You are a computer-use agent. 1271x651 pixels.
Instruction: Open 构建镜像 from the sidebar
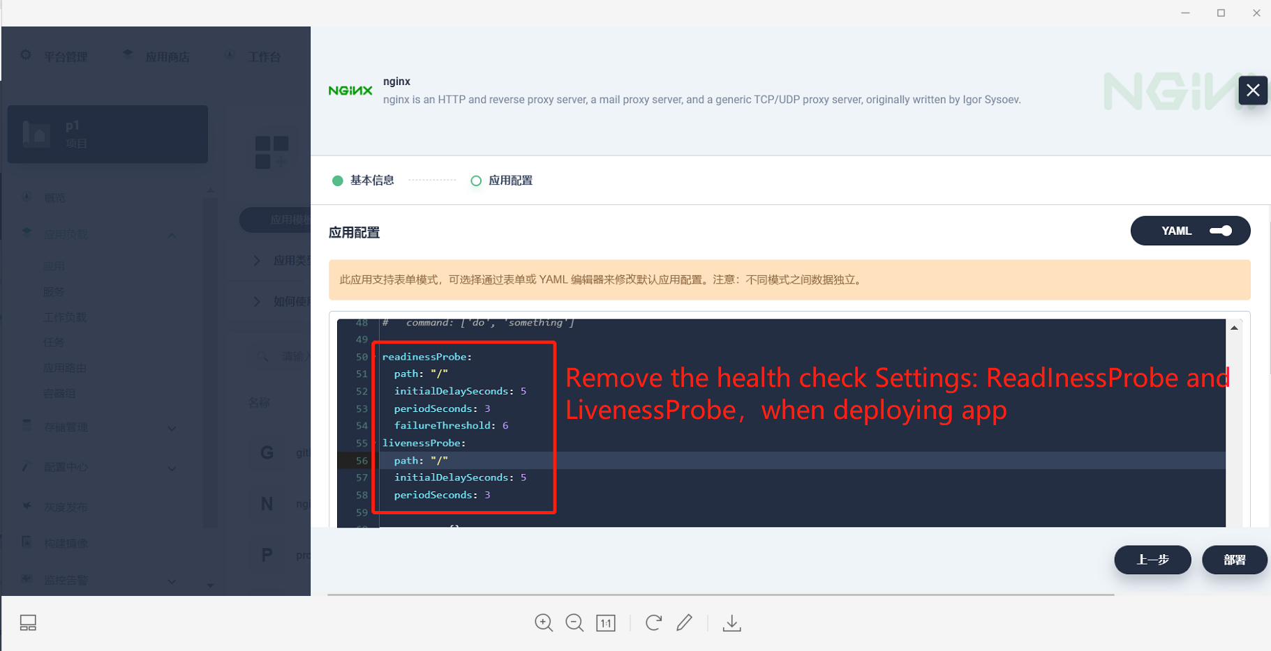point(66,543)
